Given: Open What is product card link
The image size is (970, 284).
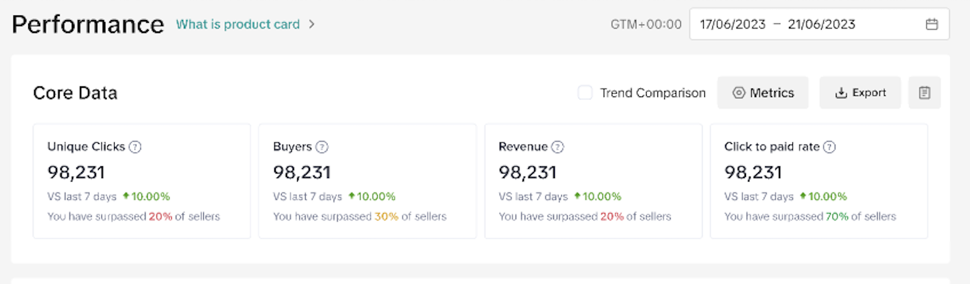Looking at the screenshot, I should coord(237,24).
